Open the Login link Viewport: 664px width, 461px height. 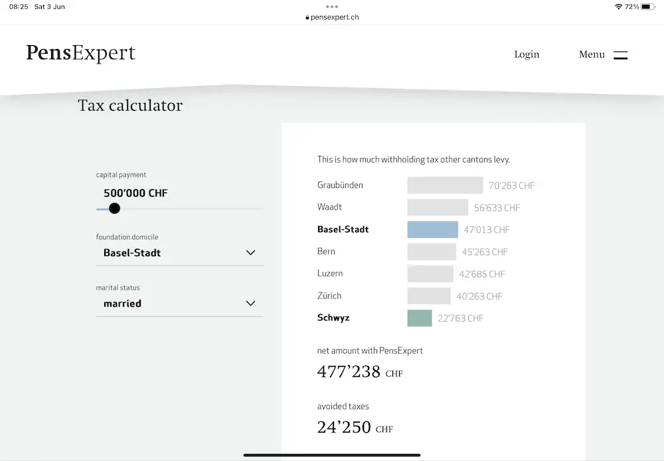[x=527, y=54]
